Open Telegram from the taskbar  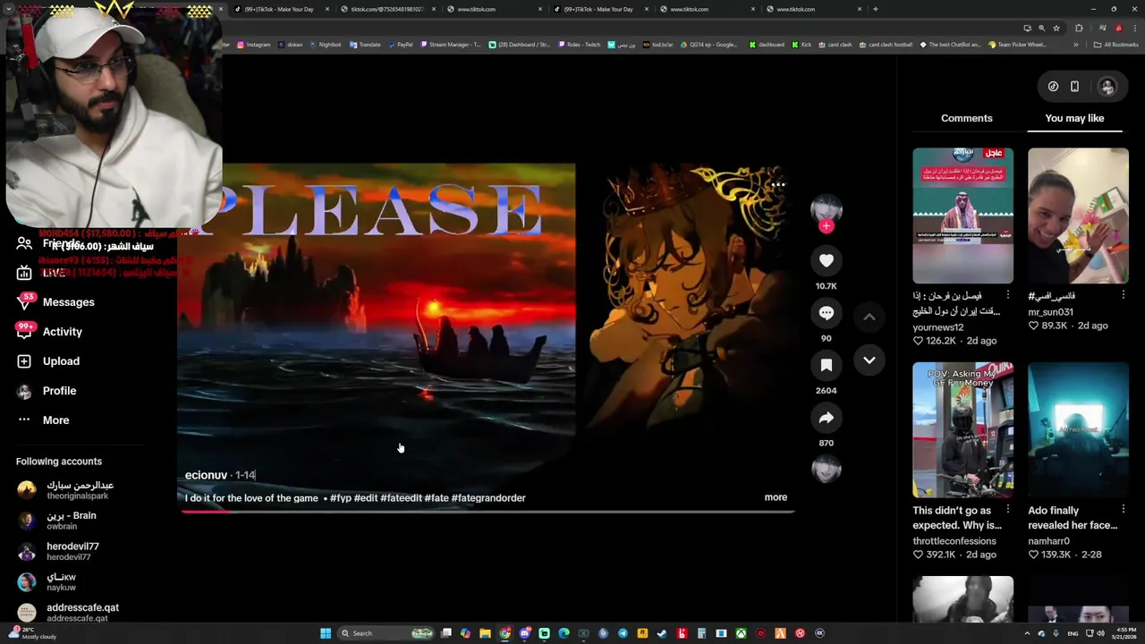tap(623, 633)
